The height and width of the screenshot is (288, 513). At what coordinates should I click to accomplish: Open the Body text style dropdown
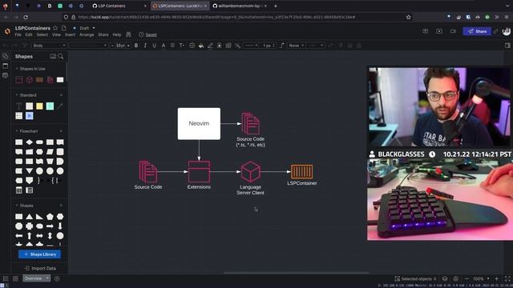pos(49,46)
